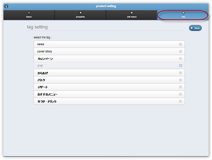Click the grid icon above basic tab

[29, 13]
